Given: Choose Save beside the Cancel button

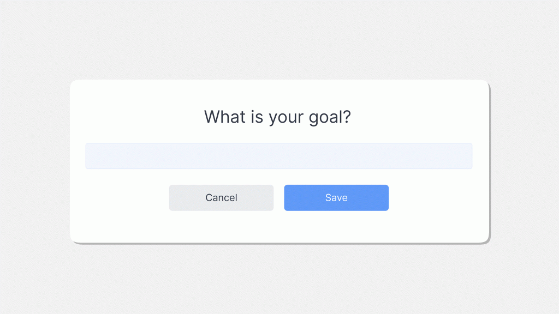Looking at the screenshot, I should 336,197.
